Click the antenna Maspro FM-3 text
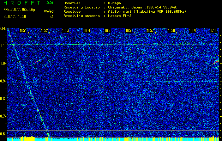Screen dimensions: 222x141 click(x=119, y=16)
